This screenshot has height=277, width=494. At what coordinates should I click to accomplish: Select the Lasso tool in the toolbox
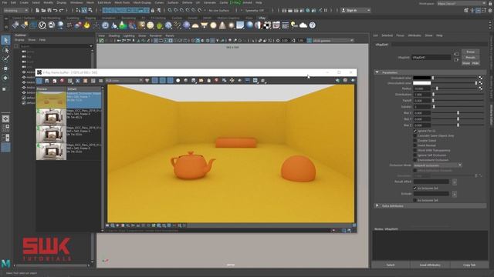click(5, 50)
